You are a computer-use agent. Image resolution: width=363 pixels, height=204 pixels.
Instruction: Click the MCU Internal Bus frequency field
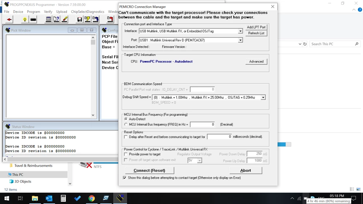tap(202, 125)
